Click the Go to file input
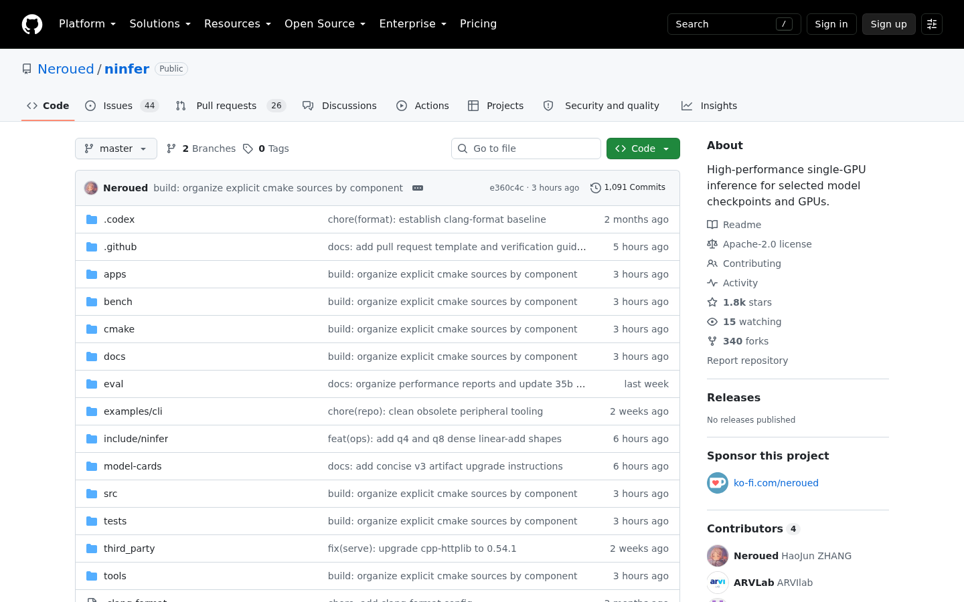This screenshot has width=964, height=602. pyautogui.click(x=526, y=148)
